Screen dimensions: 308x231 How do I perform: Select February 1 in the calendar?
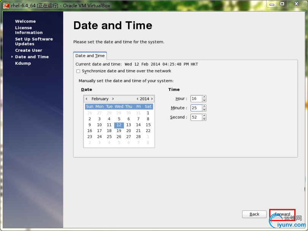point(148,113)
